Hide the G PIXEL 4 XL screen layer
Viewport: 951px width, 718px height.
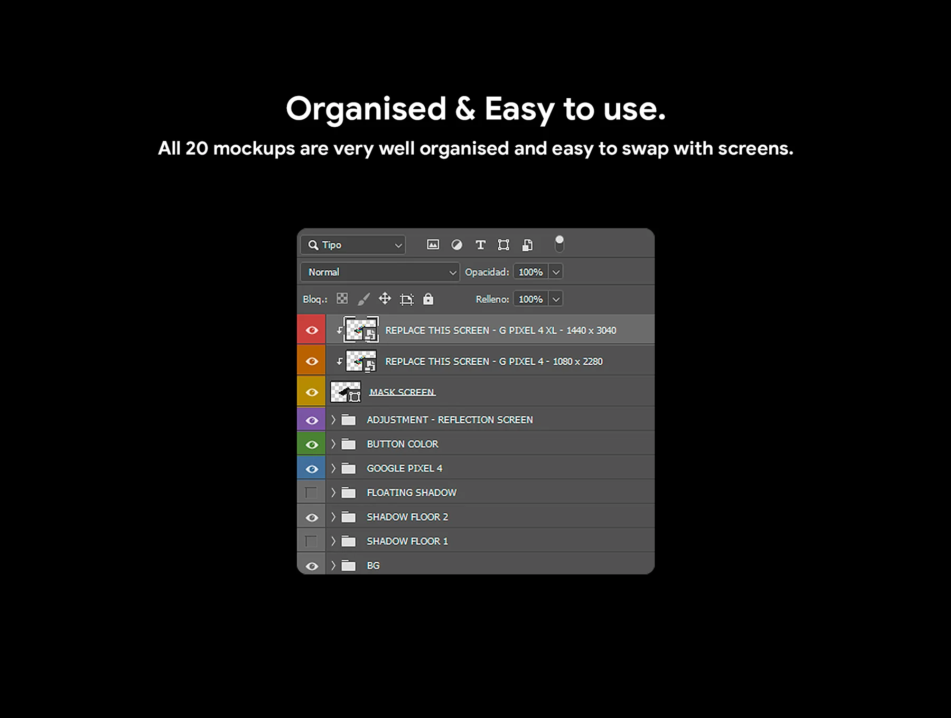pyautogui.click(x=312, y=330)
